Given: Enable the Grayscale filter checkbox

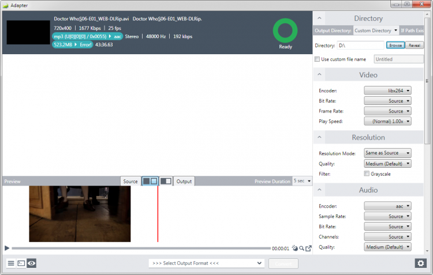Looking at the screenshot, I should (367, 174).
